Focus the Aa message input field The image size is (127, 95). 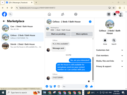click(x=74, y=86)
